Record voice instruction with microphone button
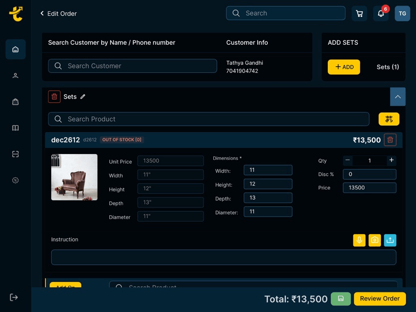 359,240
